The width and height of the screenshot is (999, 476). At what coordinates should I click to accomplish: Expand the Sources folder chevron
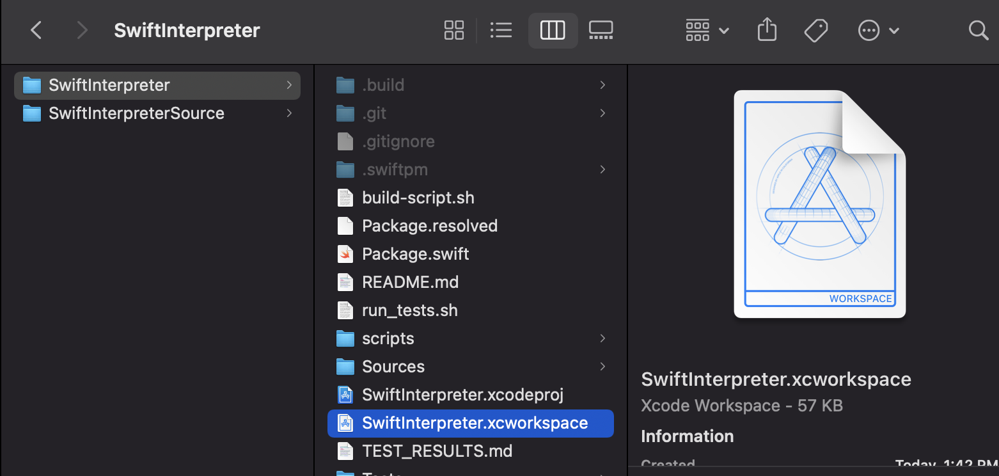[x=602, y=367]
